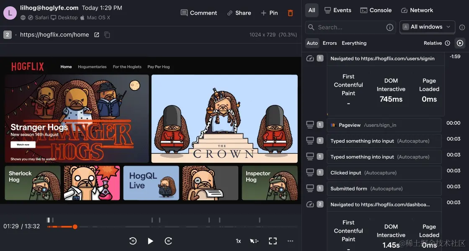469x251 pixels.
Task: Click the speedometer icon on dashboard navigation row
Action: coord(310,205)
